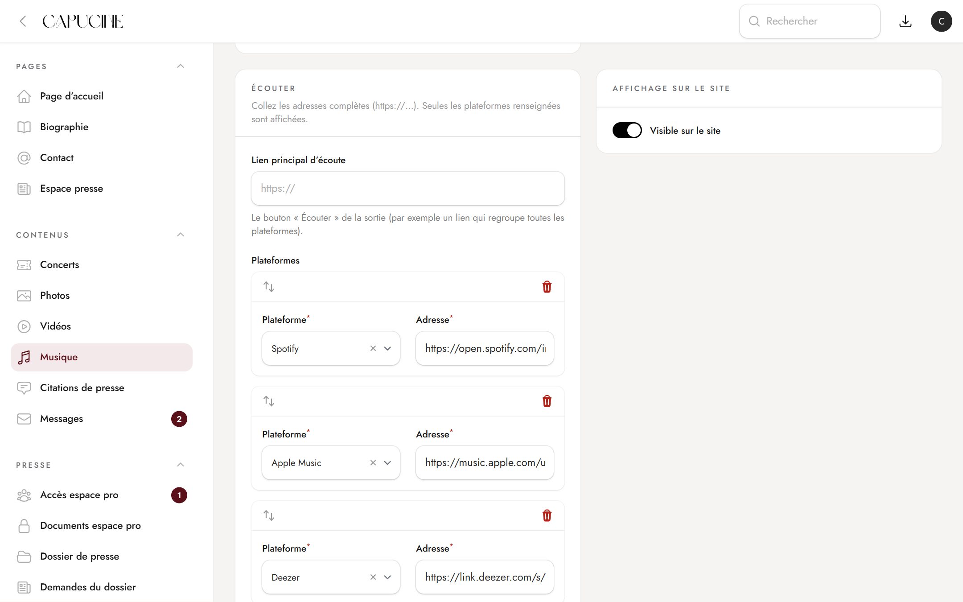Open the user avatar C menu
963x602 pixels.
(941, 21)
